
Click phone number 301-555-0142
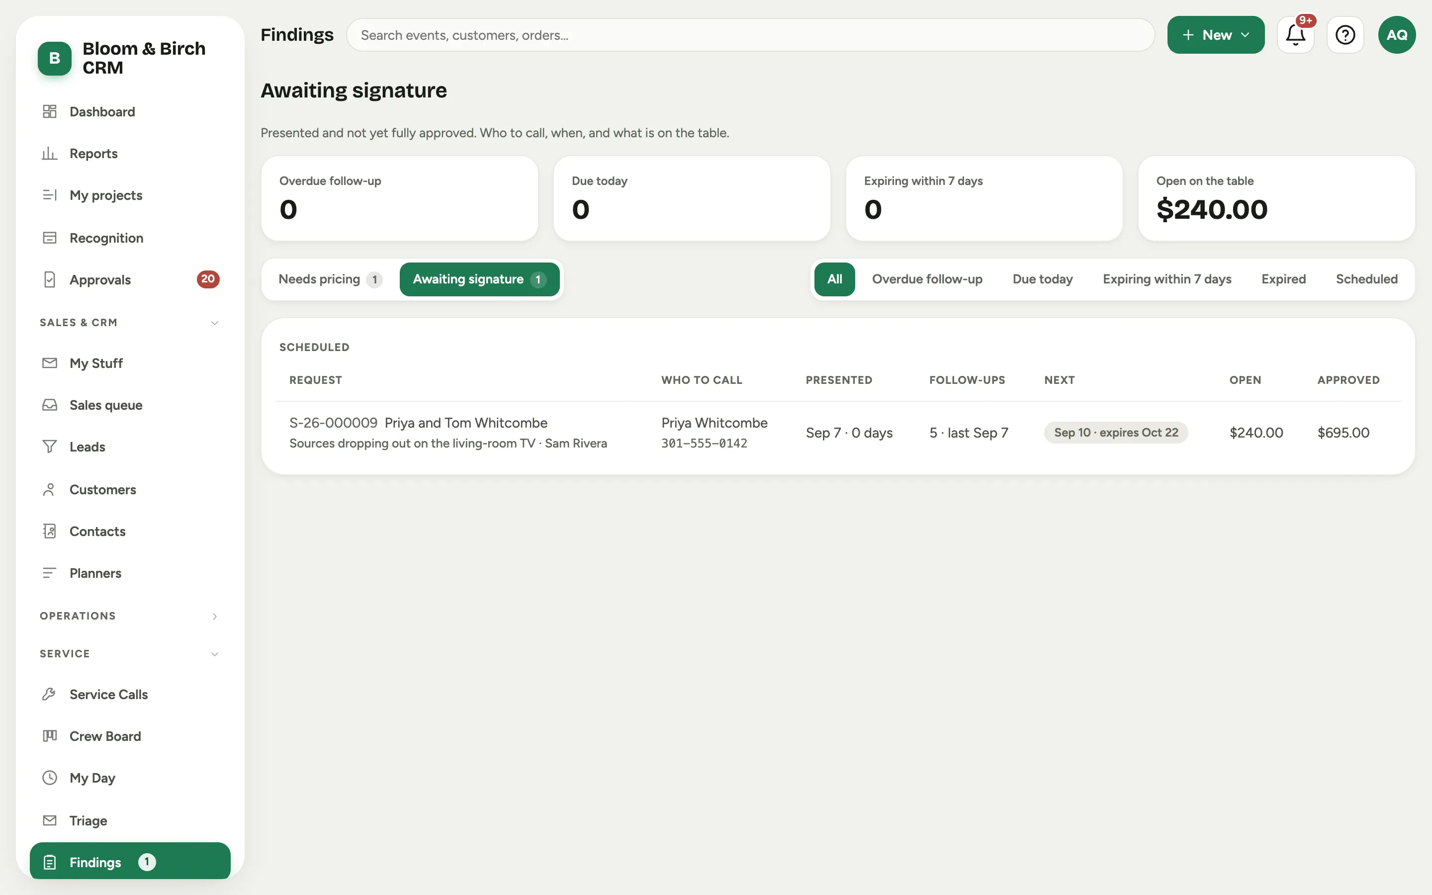pyautogui.click(x=704, y=444)
